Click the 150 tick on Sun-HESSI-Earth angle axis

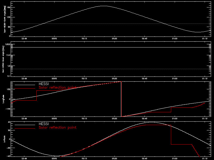pyautogui.click(x=9, y=7)
